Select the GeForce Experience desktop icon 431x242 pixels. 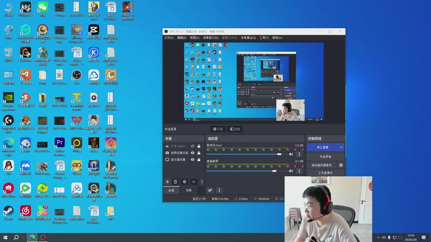(x=9, y=102)
